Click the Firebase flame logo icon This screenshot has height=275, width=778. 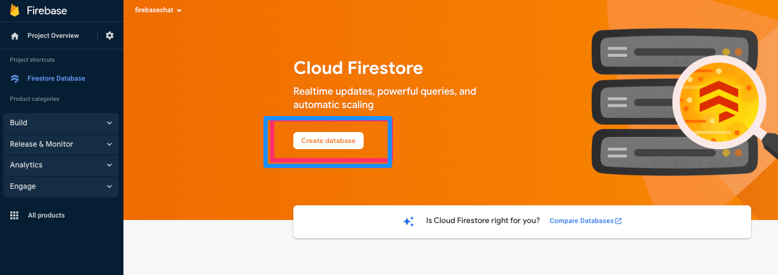tap(15, 10)
